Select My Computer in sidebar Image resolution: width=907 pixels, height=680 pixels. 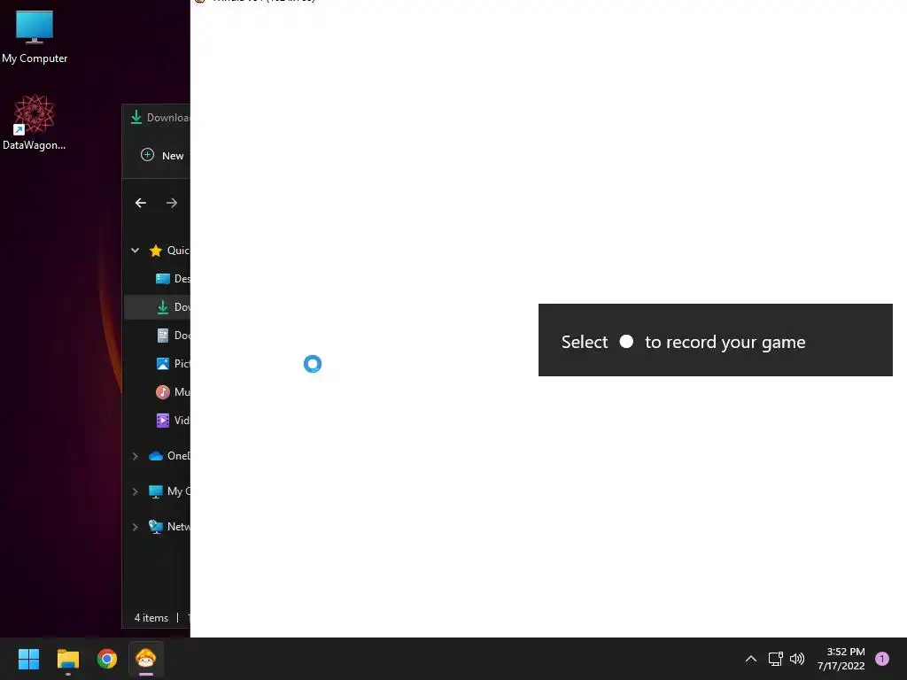click(169, 491)
